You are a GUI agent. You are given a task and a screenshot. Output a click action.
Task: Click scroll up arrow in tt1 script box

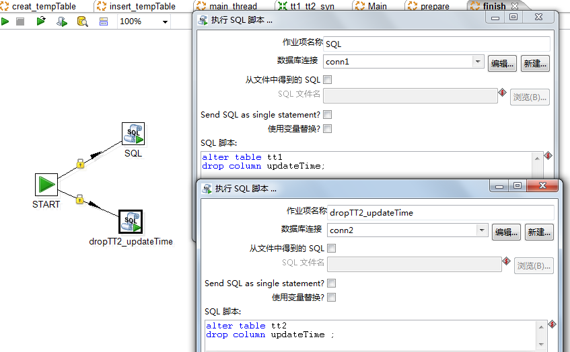tap(537, 159)
